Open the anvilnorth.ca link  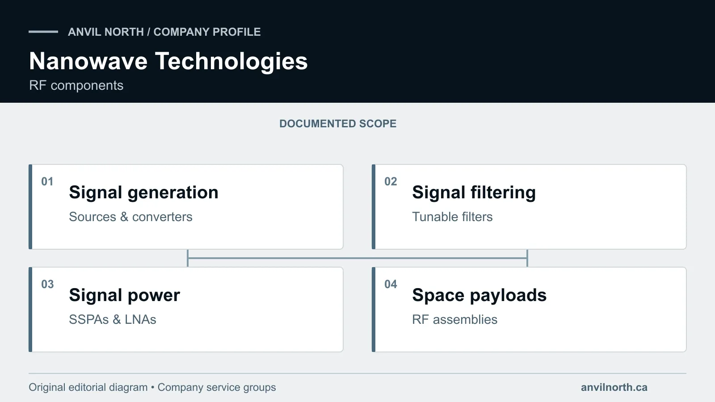pyautogui.click(x=614, y=387)
